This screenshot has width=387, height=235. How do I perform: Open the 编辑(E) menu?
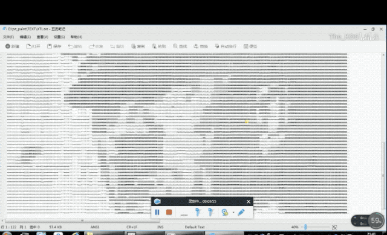coord(25,37)
